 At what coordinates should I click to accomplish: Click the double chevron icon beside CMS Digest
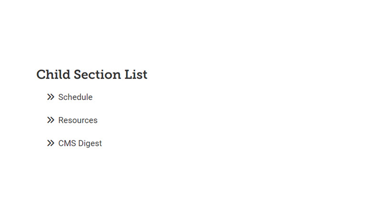point(51,143)
